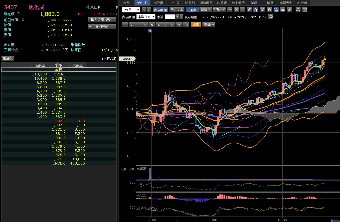Toggle the 指数化 chart mode
The width and height of the screenshot is (340, 222).
[x=206, y=10]
